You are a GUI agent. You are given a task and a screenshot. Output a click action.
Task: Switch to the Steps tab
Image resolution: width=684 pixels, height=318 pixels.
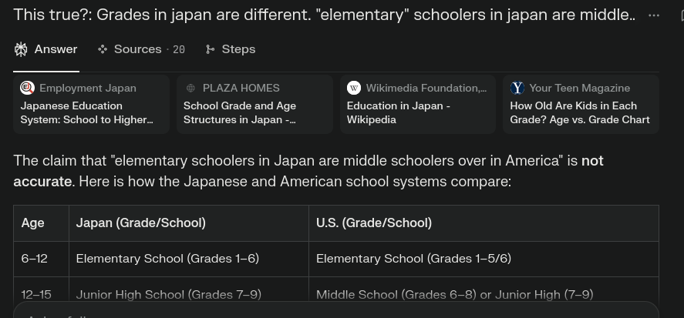(231, 49)
